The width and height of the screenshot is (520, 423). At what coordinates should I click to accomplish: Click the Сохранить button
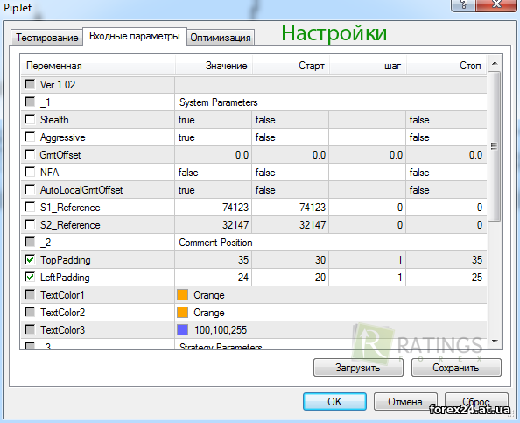pyautogui.click(x=456, y=367)
